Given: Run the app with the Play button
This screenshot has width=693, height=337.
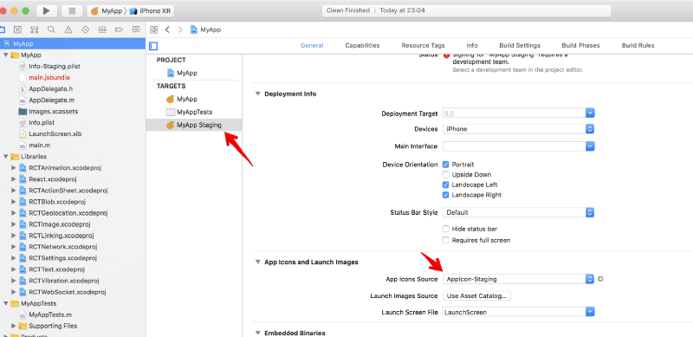Looking at the screenshot, I should coord(47,11).
